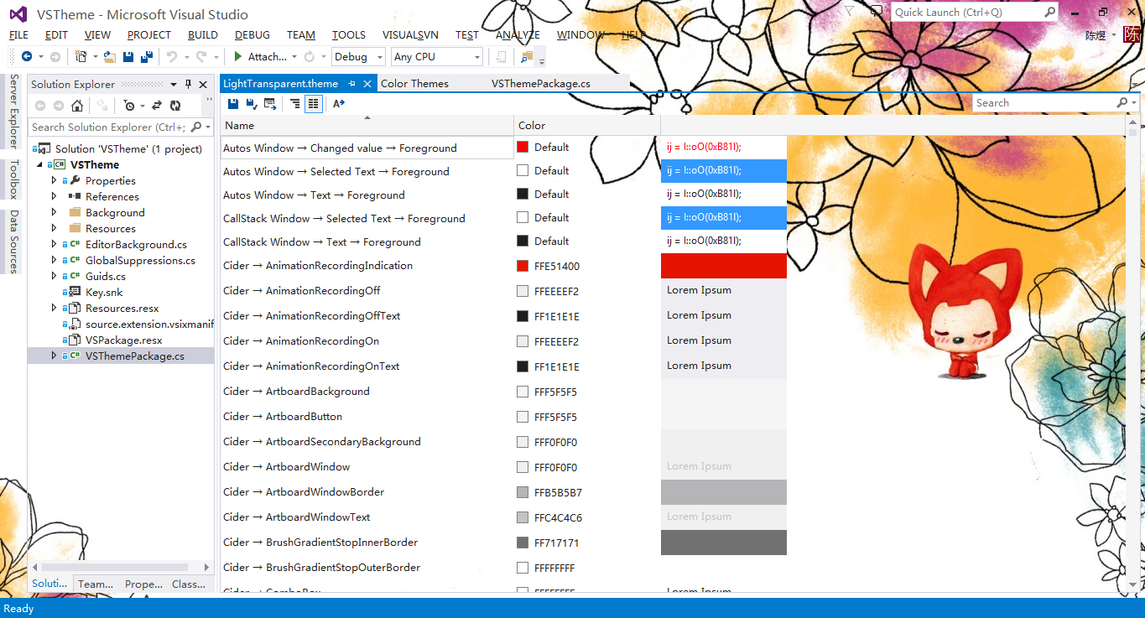Viewport: 1145px width, 618px height.
Task: Expand the Background folder
Action: pyautogui.click(x=55, y=212)
